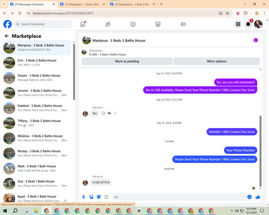Viewport: 269px width, 215px height.
Task: Click the message input field
Action: [179, 197]
